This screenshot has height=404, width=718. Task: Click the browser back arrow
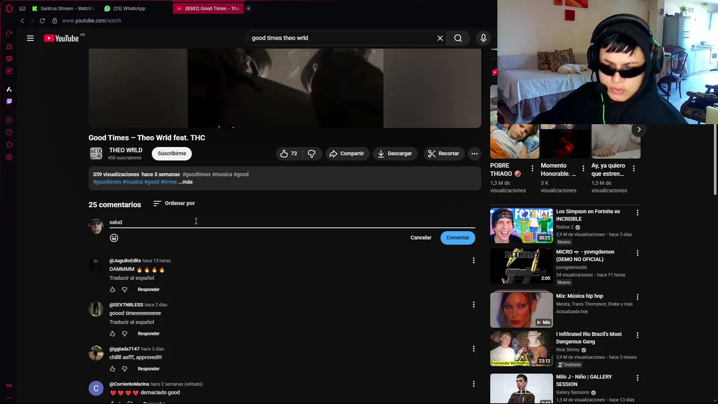click(x=22, y=21)
